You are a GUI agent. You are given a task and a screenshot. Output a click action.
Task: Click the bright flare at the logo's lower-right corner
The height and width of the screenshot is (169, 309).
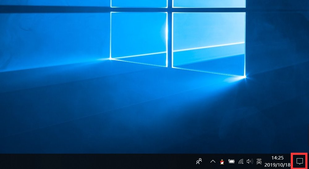coord(245,77)
